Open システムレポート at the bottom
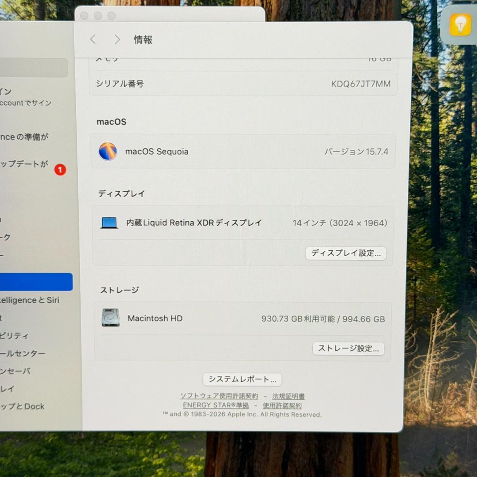 242,379
